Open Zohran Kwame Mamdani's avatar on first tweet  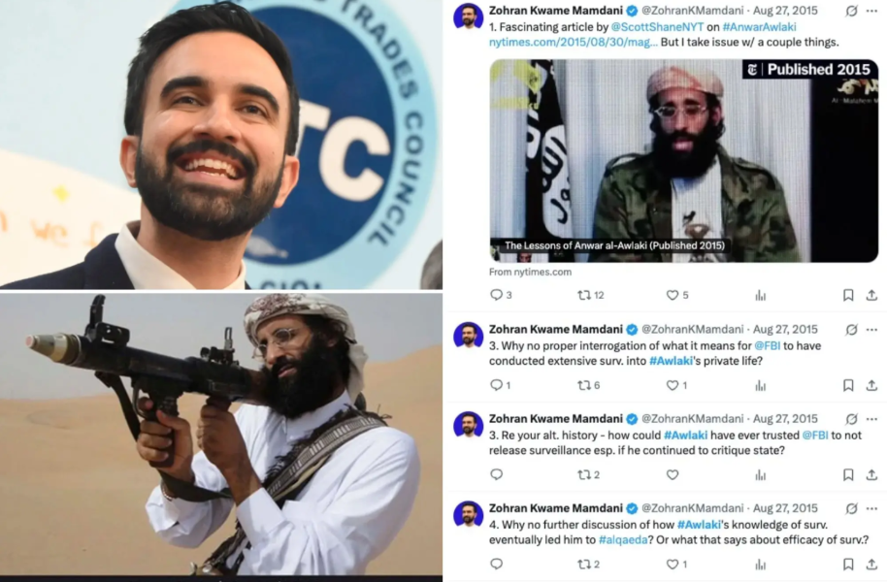[469, 16]
